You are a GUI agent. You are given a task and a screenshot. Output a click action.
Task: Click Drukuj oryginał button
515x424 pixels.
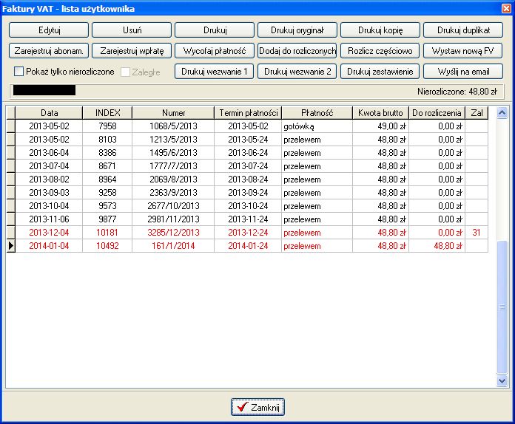297,30
